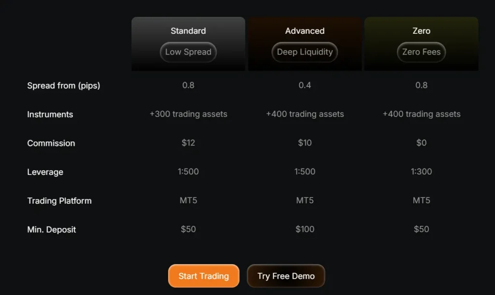
Task: Click the orange Start Trading button
Action: (x=204, y=276)
